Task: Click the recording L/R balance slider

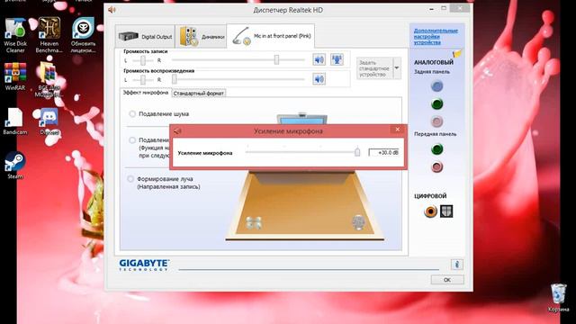Action: pos(142,60)
